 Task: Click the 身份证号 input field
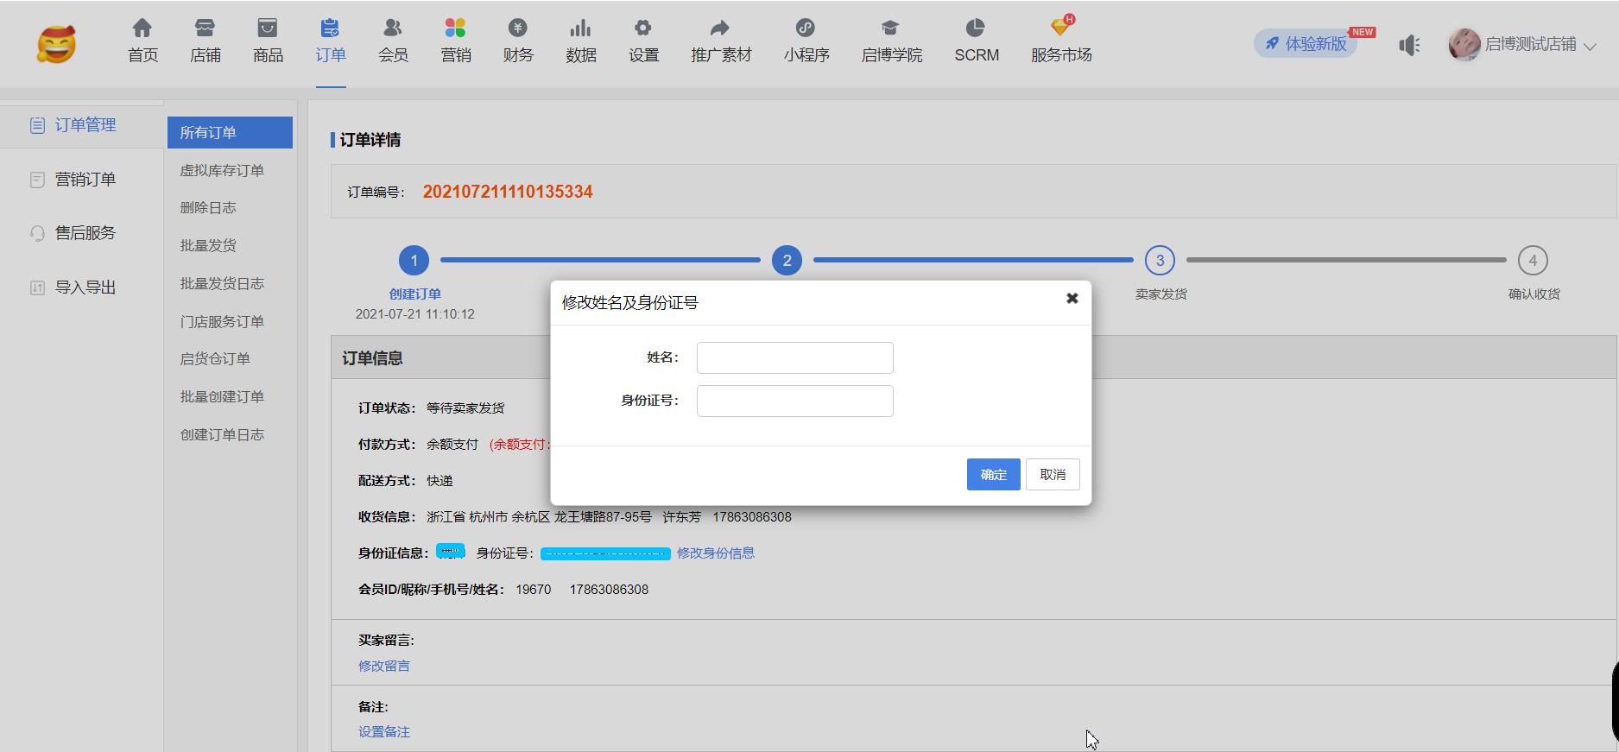pyautogui.click(x=794, y=401)
